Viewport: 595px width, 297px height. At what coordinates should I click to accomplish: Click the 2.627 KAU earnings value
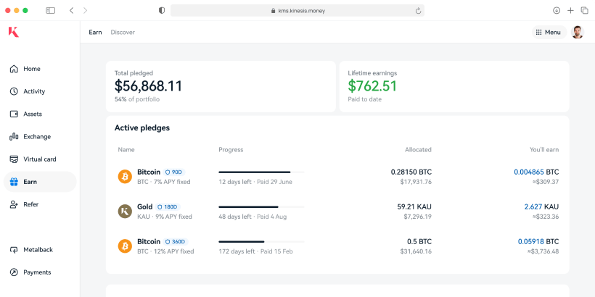tap(541, 207)
